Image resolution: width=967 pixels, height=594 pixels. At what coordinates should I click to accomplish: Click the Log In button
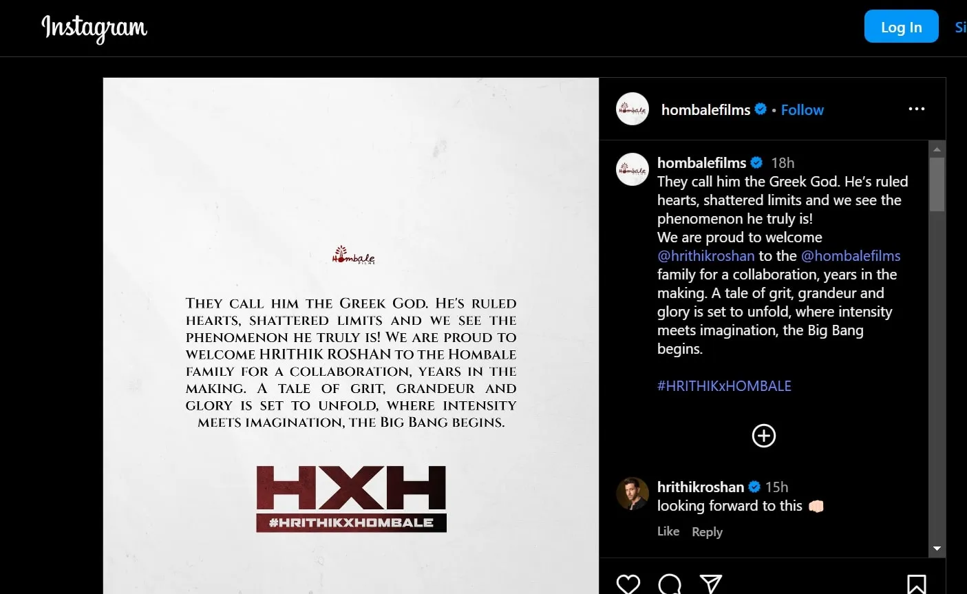click(x=901, y=27)
